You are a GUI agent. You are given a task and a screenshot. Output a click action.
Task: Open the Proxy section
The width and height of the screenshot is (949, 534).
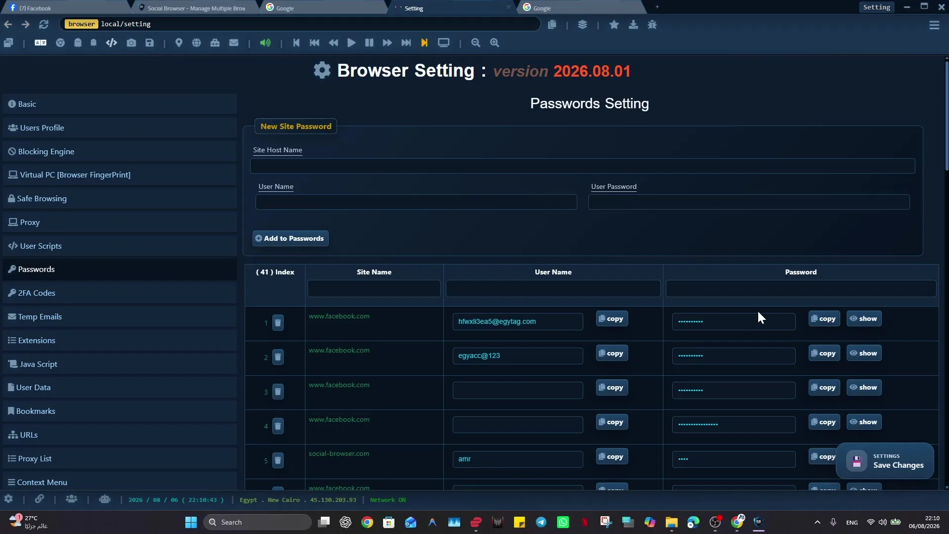[x=120, y=222]
